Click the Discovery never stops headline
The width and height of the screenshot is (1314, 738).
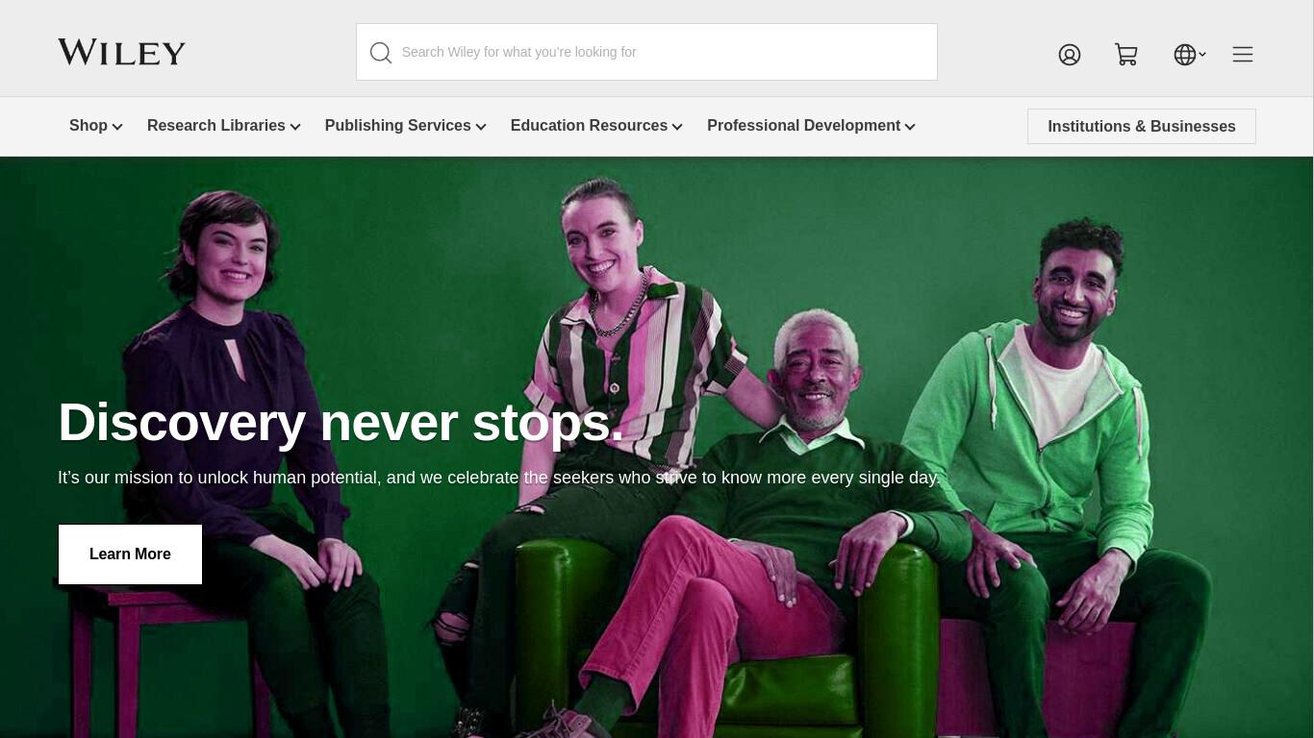[x=341, y=422]
